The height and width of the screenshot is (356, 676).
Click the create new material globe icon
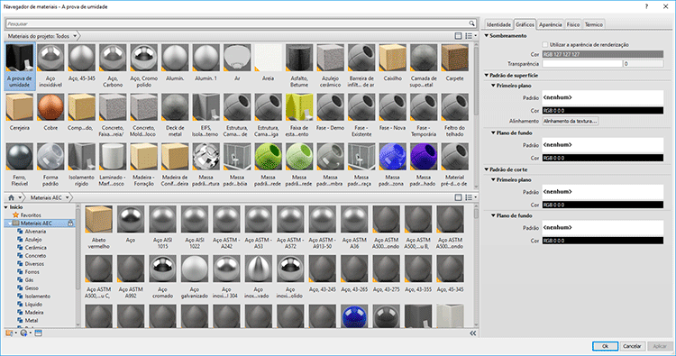pos(23,333)
